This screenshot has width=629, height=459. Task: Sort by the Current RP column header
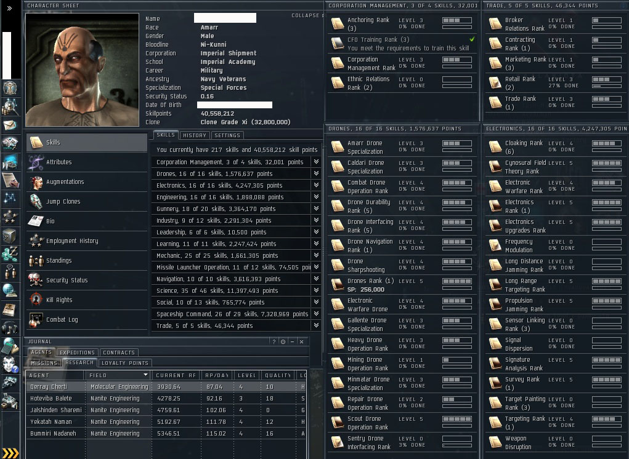tap(177, 375)
